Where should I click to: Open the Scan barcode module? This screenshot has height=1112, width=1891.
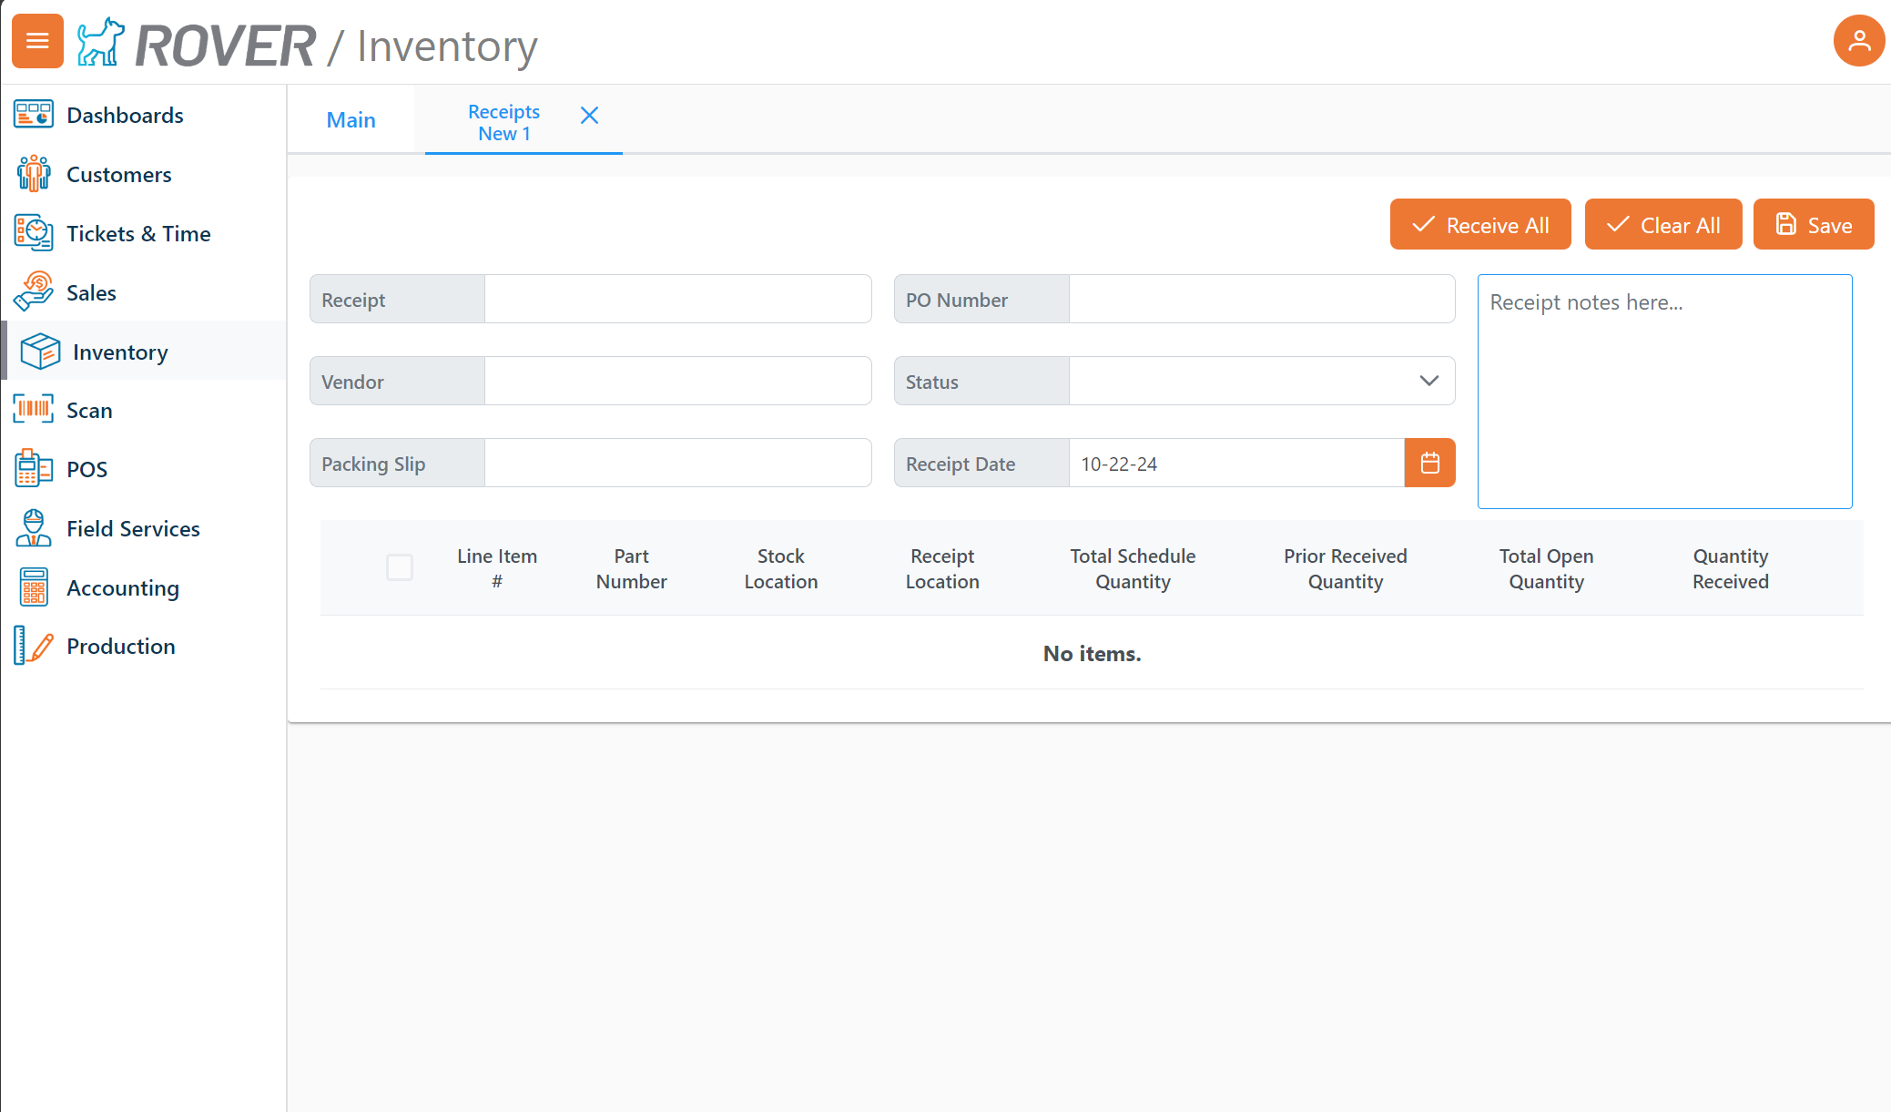pos(88,410)
